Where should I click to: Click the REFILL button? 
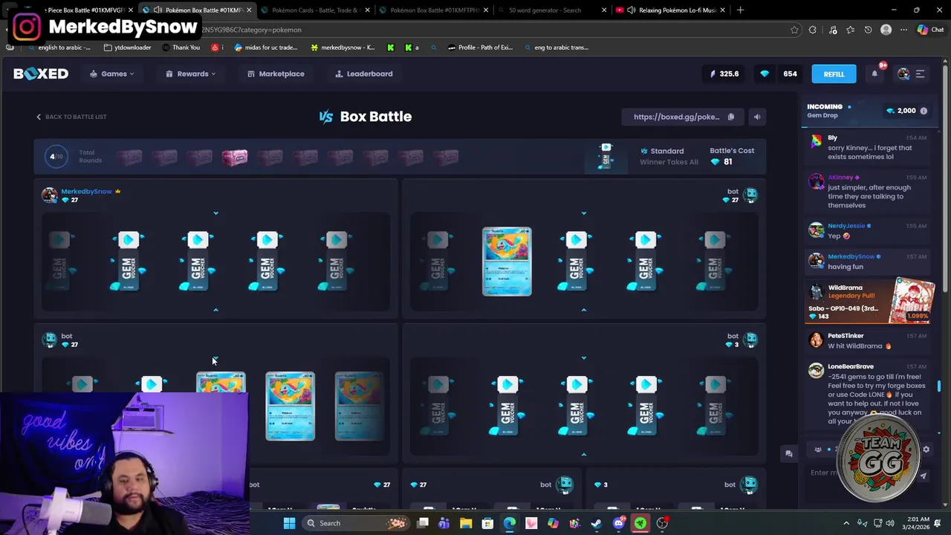coord(834,74)
